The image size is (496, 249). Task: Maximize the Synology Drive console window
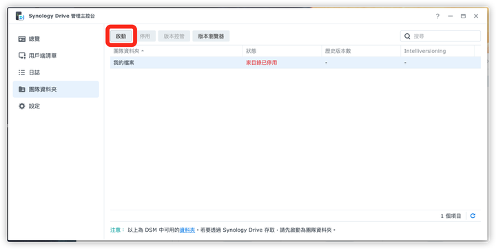[463, 16]
